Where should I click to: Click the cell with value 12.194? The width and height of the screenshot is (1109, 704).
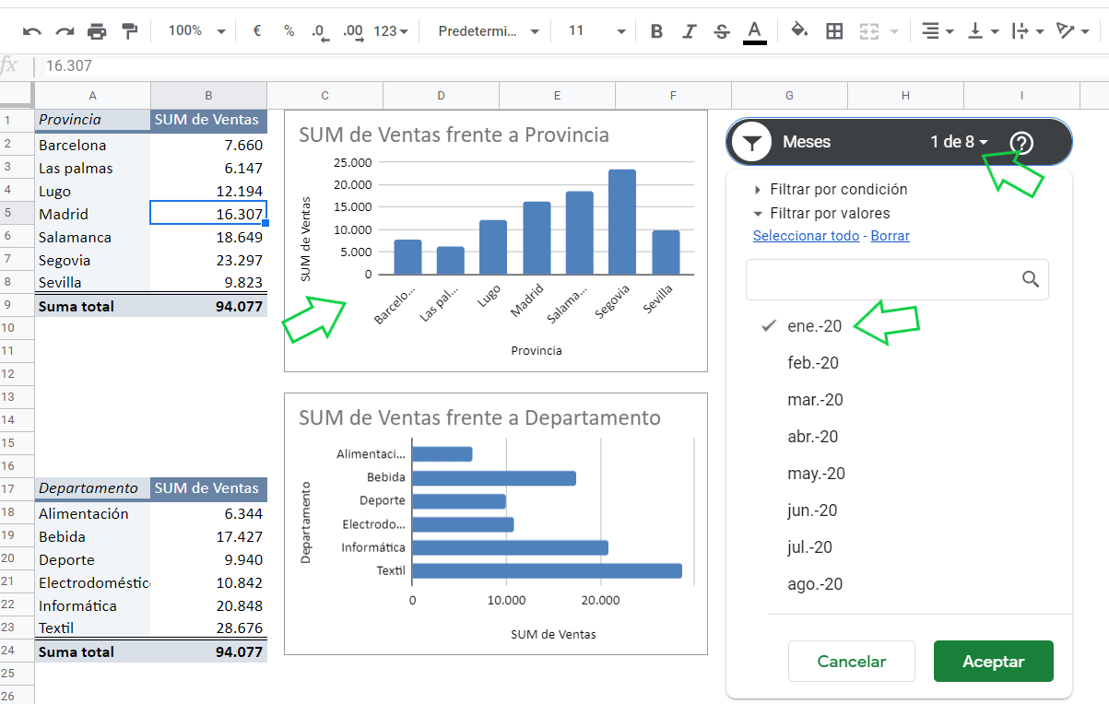tap(208, 191)
